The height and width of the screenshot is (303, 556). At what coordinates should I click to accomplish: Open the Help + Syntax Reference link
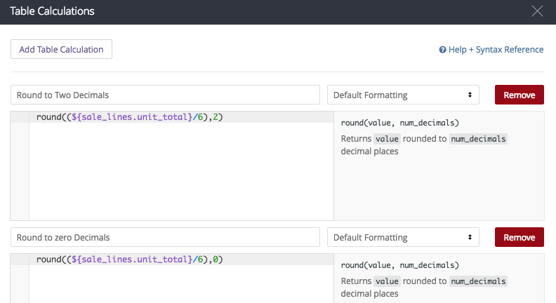[x=491, y=50]
